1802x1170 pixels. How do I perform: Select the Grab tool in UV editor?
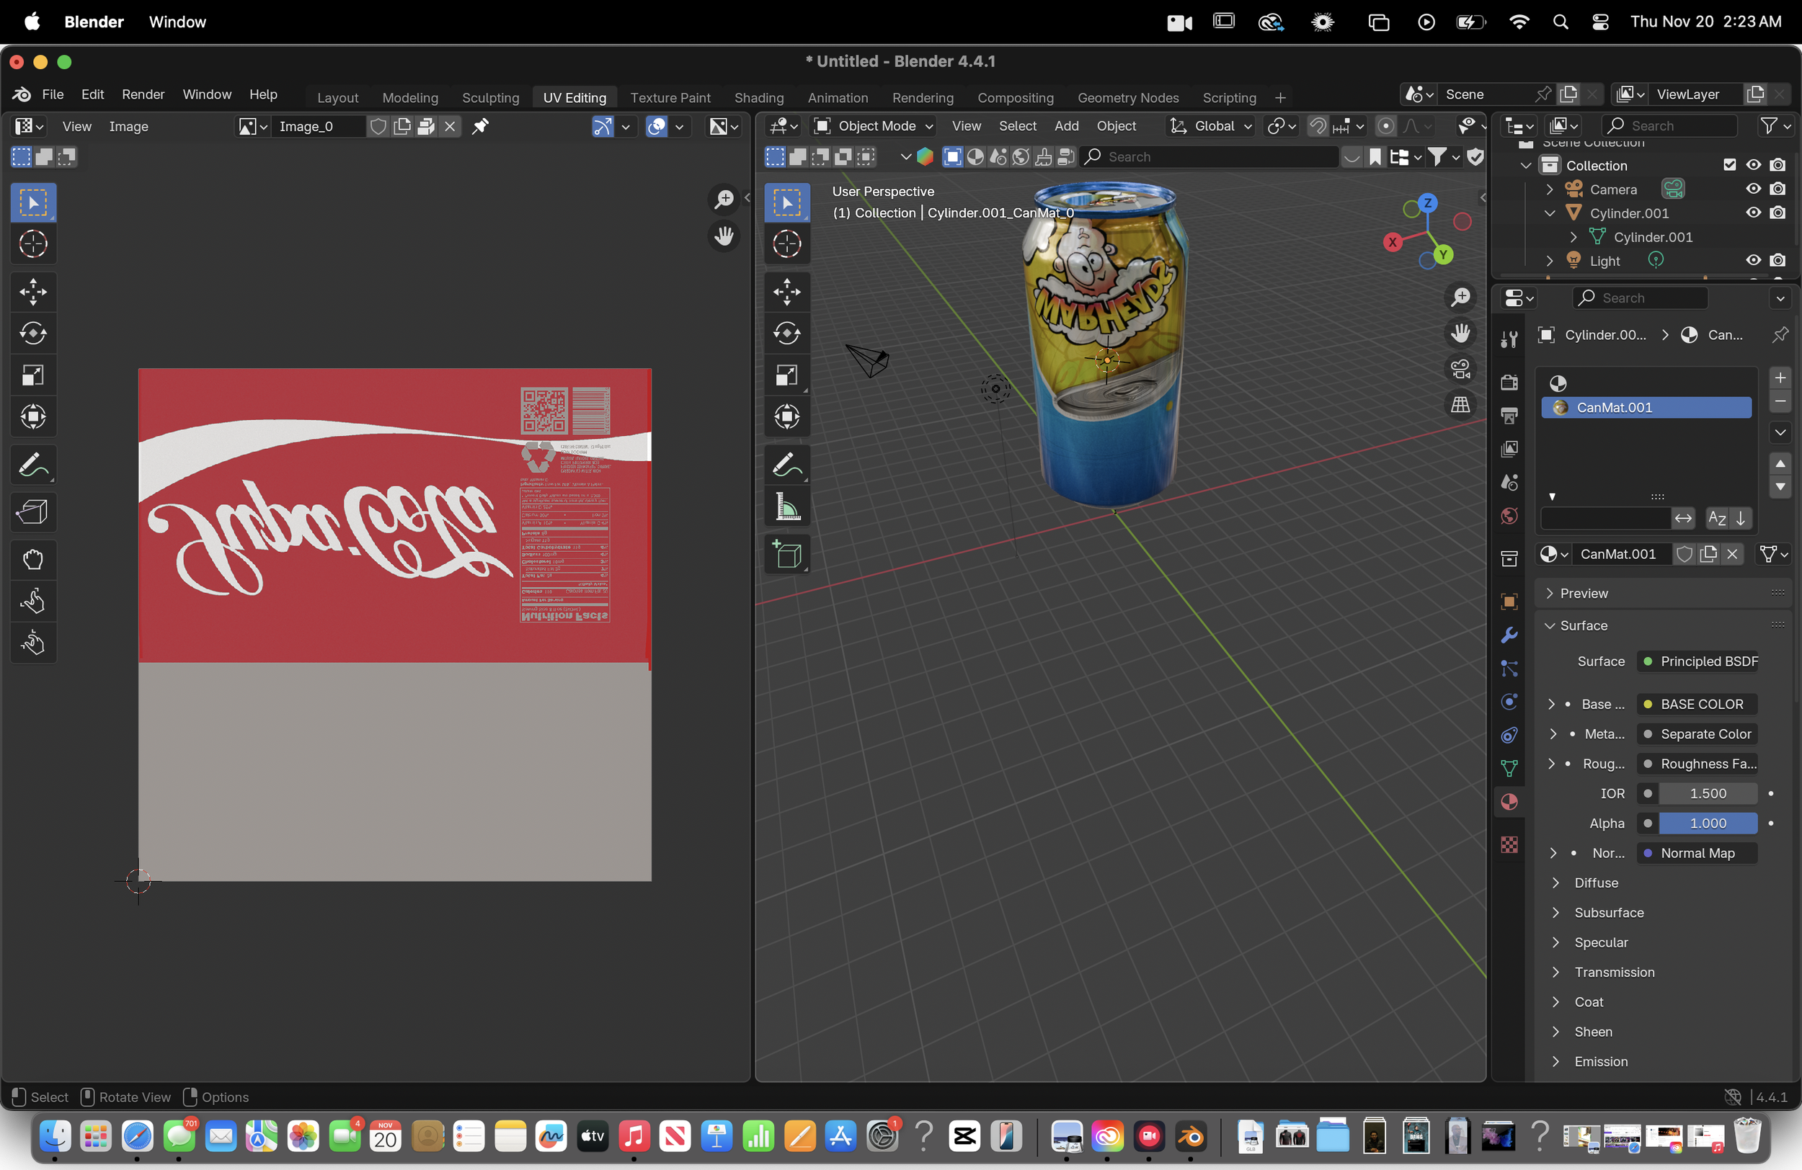[x=33, y=560]
